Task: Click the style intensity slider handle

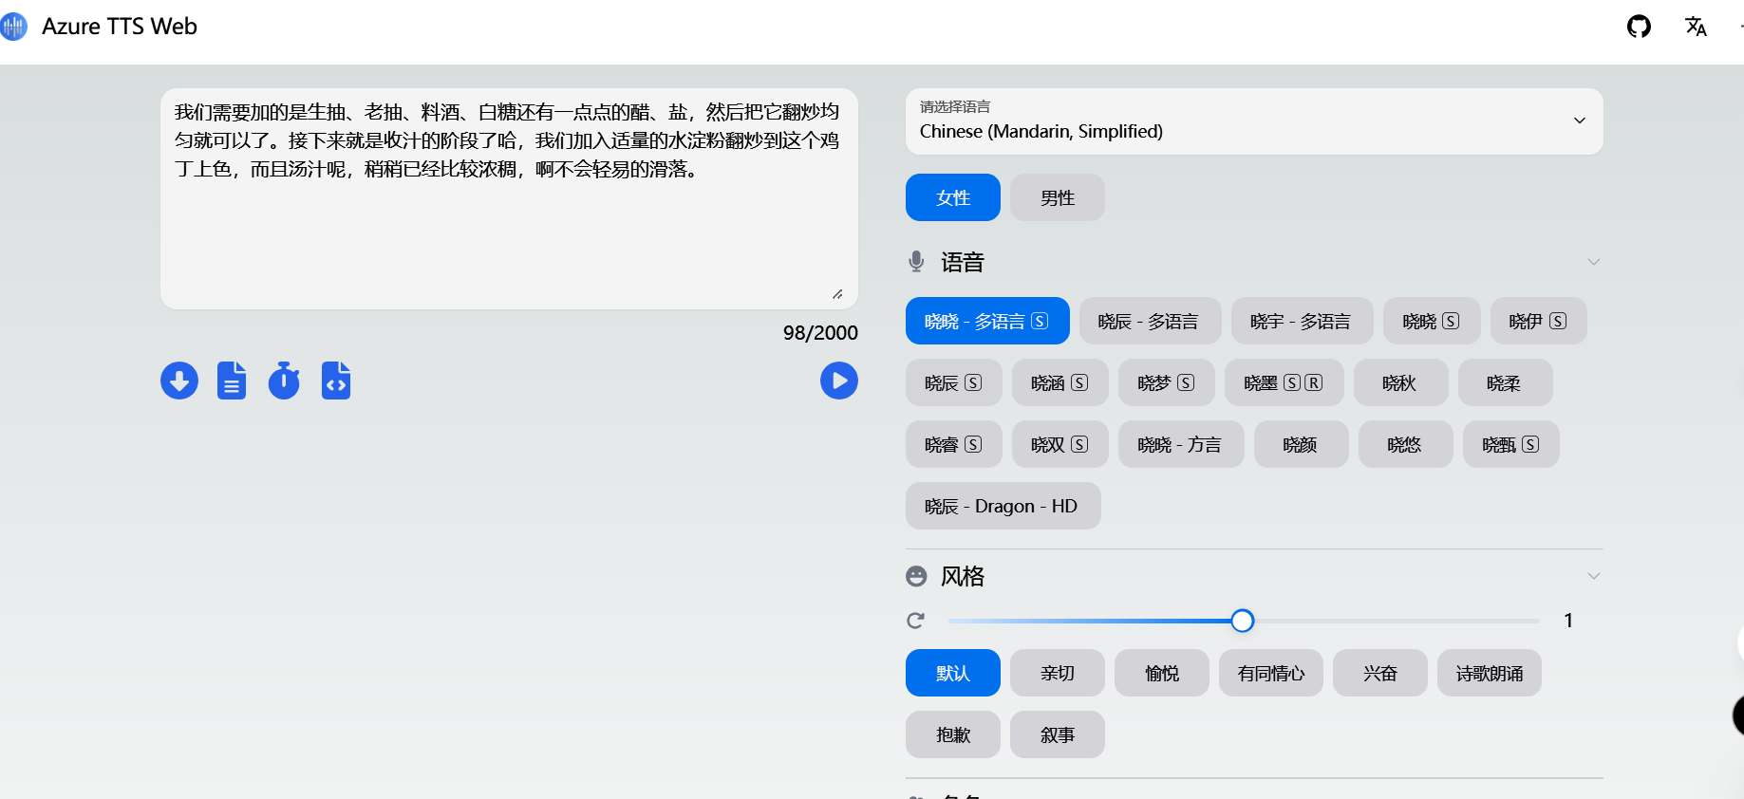Action: [1242, 621]
